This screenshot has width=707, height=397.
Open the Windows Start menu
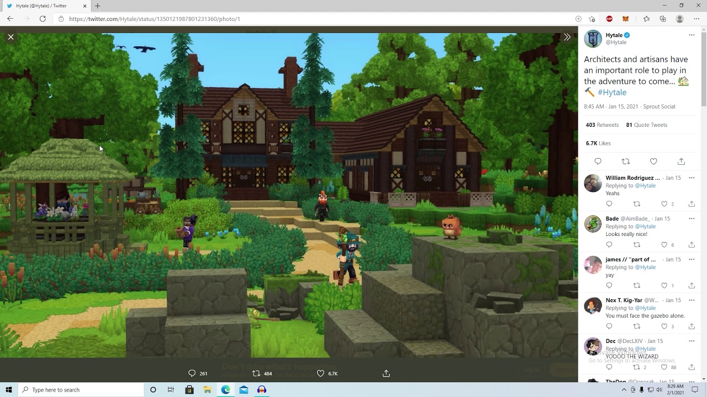coord(9,390)
